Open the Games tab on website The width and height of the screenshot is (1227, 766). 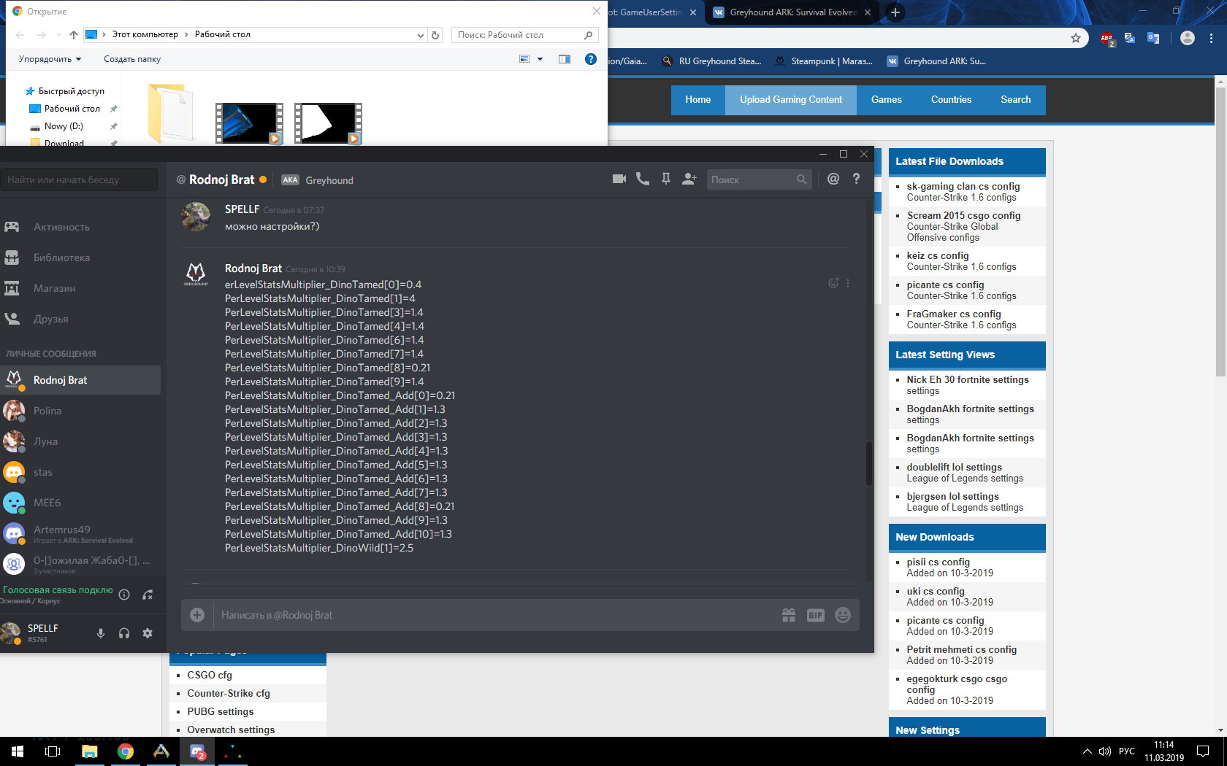pos(886,100)
